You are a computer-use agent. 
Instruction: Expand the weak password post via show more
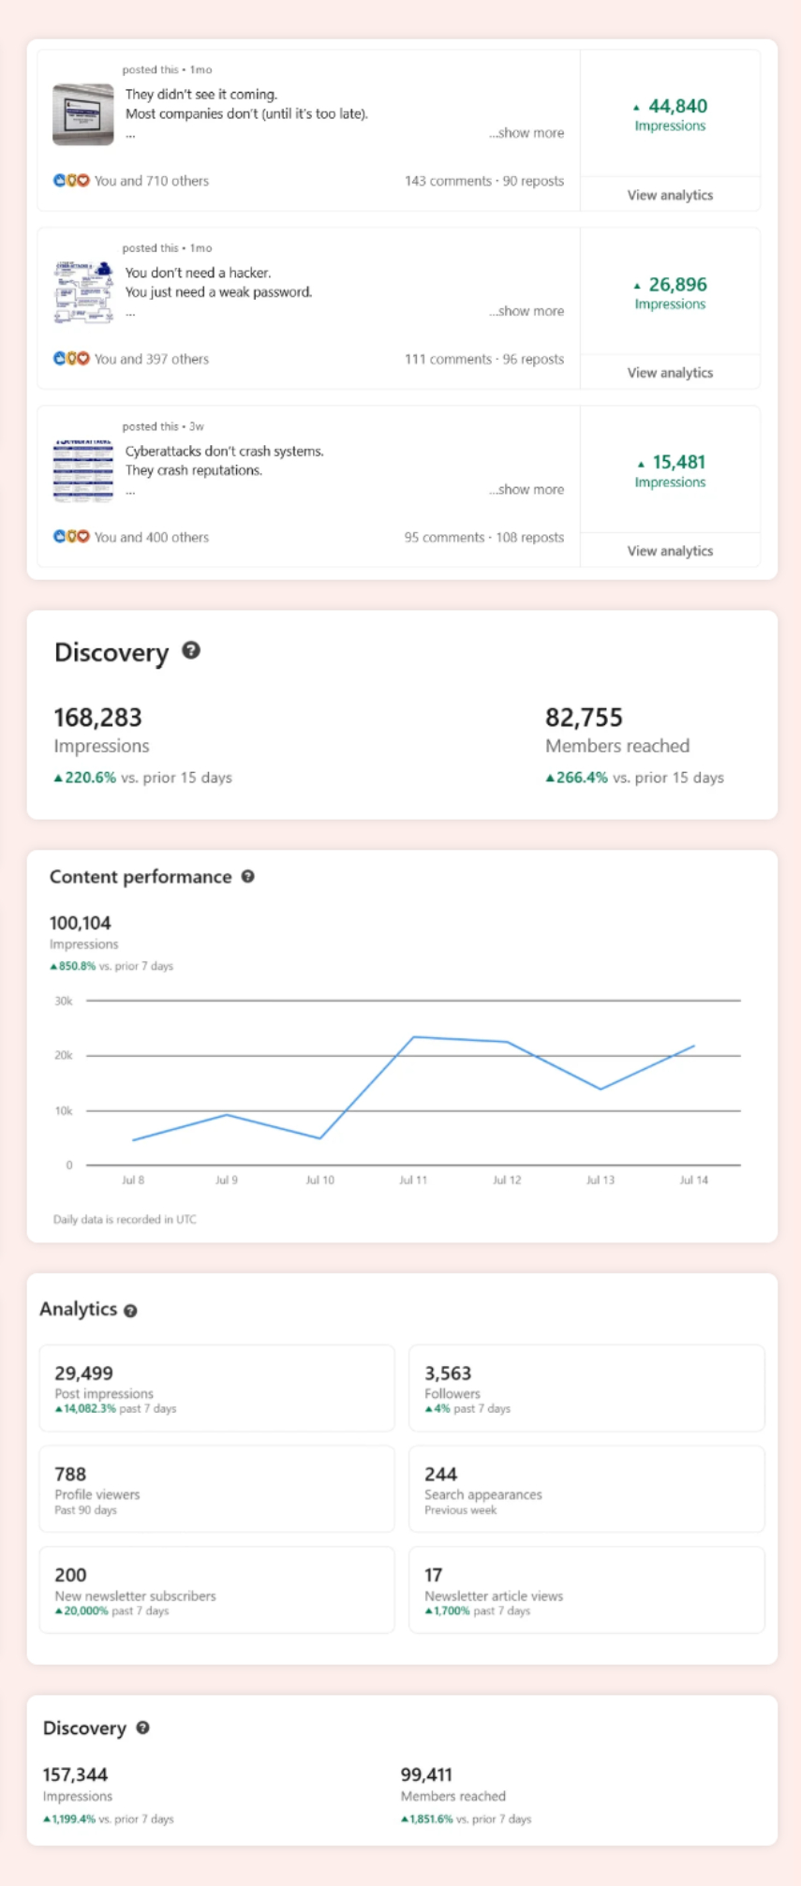tap(527, 311)
